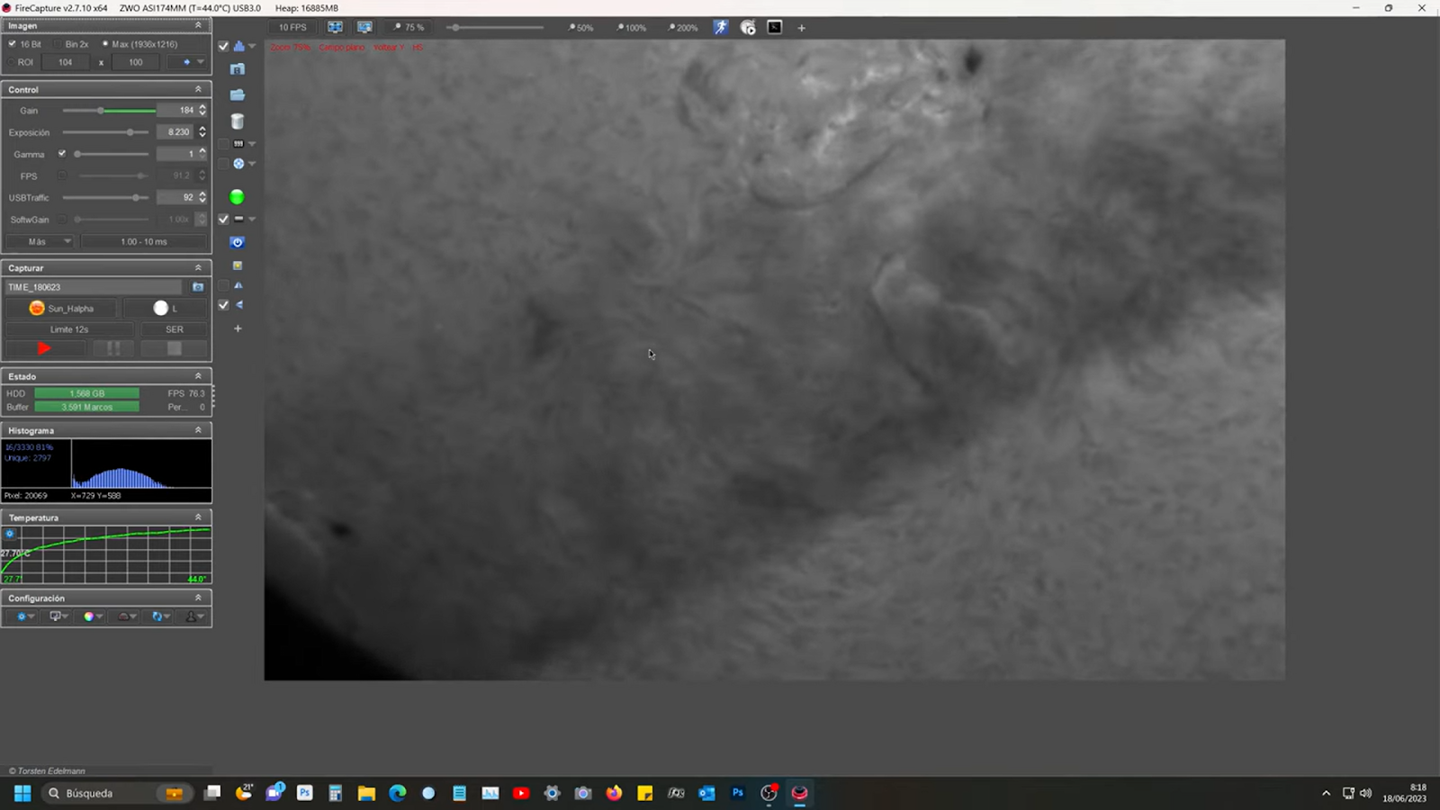Viewport: 1440px width, 810px height.
Task: Click the first preview display mode icon
Action: [x=335, y=27]
